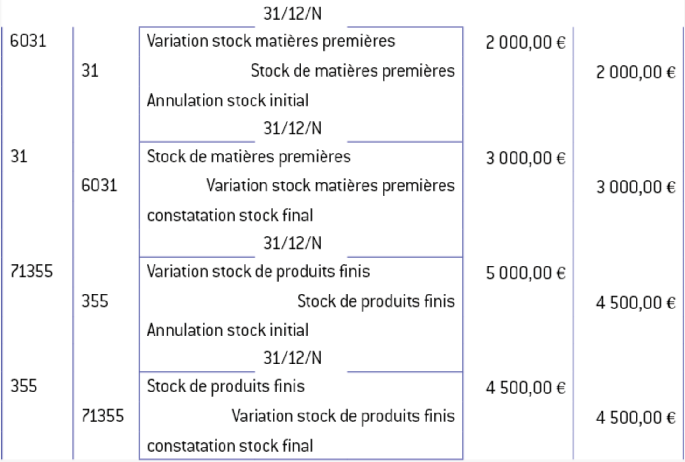Select the 2 000,00 € debit amount

(x=525, y=42)
